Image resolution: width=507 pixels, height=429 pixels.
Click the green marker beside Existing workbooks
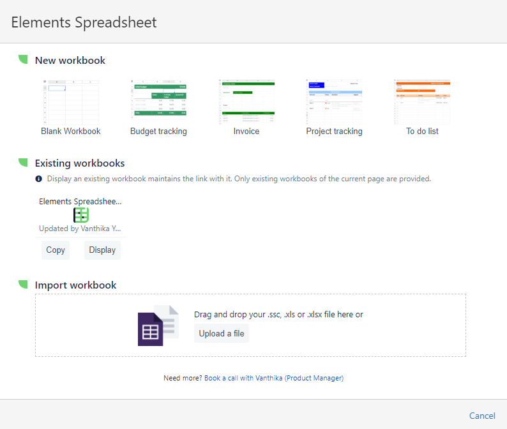(23, 162)
